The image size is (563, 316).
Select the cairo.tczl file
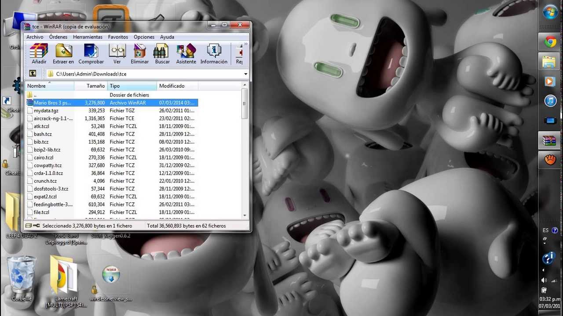[x=112, y=158]
